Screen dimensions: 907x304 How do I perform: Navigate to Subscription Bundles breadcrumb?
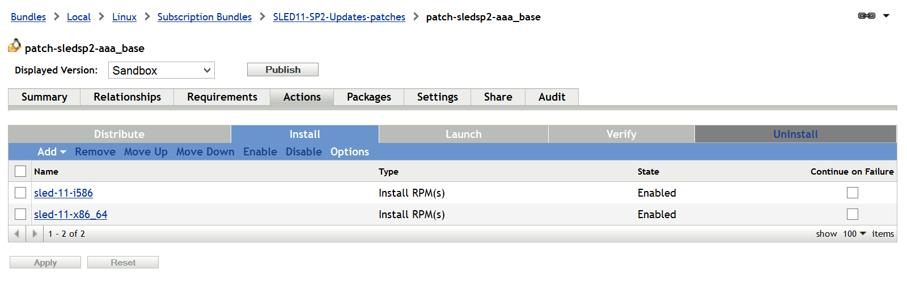click(204, 17)
